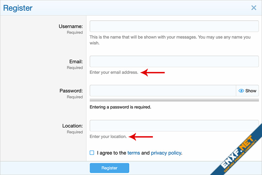Click the Username field label
This screenshot has height=175, width=262.
pyautogui.click(x=71, y=26)
